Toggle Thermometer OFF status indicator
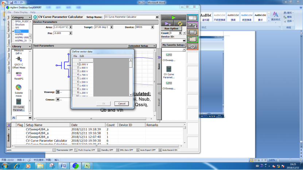This screenshot has width=303, height=170. point(63,150)
